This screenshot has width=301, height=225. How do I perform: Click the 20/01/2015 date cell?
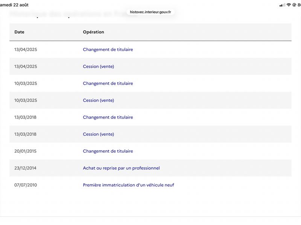25,151
